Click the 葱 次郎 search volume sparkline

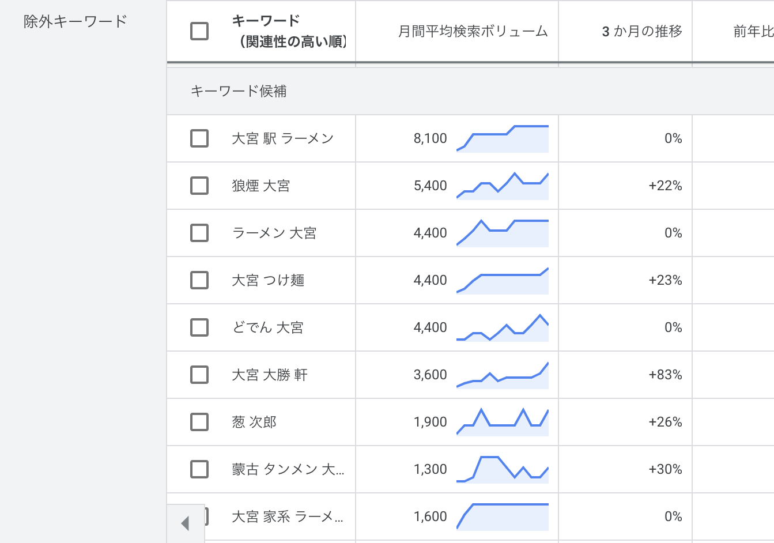pos(503,422)
